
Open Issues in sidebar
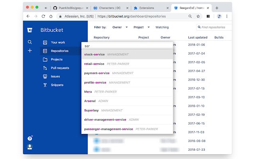[55, 76]
